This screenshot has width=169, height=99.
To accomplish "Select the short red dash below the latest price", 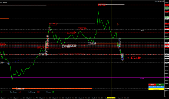I will (x=123, y=61).
